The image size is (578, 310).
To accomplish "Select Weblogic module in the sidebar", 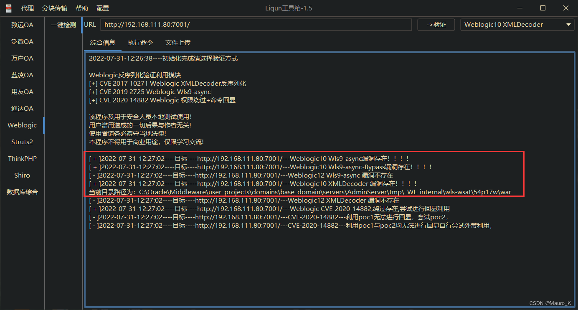I will [22, 125].
